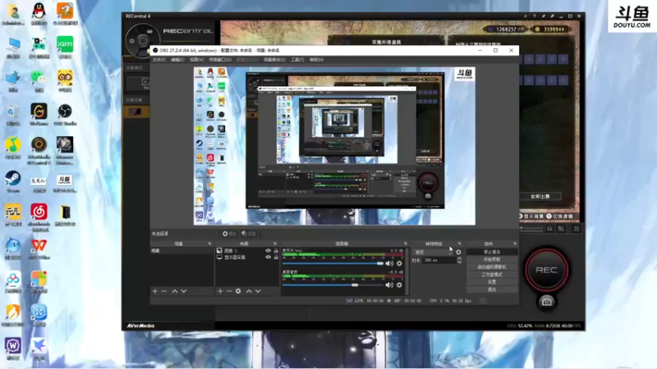Select the 显示器采集 source row
The width and height of the screenshot is (657, 369).
pos(247,257)
